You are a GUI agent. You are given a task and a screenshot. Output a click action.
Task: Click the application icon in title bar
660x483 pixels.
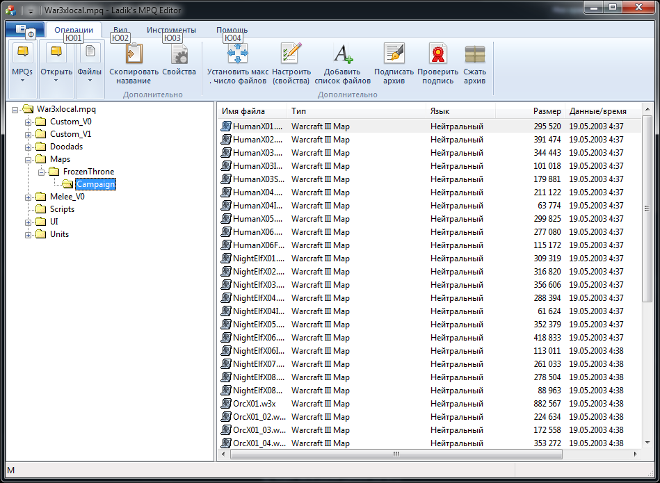pyautogui.click(x=11, y=10)
